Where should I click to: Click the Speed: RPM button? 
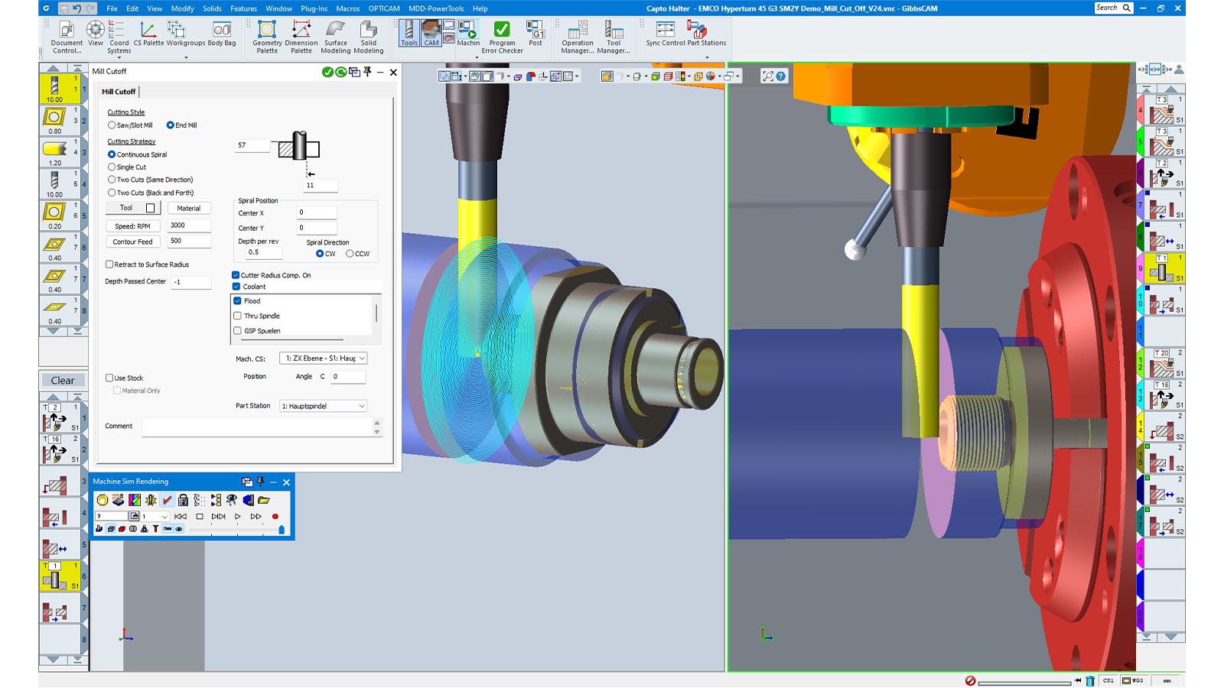tap(132, 226)
